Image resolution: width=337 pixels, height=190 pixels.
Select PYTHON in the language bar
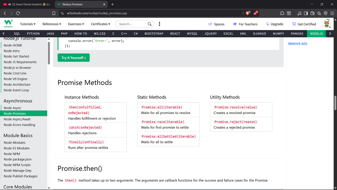pos(33,33)
